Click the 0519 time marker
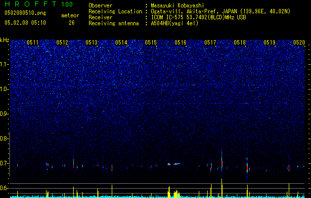This screenshot has width=311, height=198. click(269, 43)
